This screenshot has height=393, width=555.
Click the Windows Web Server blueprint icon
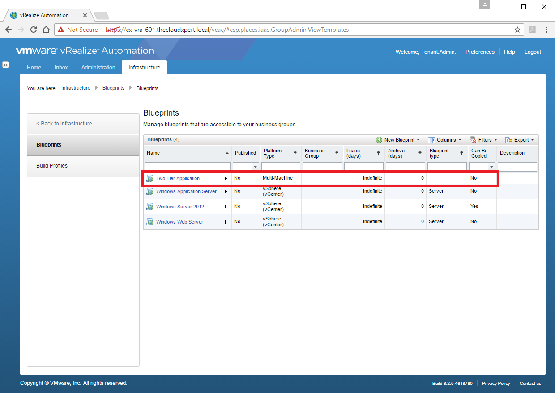(149, 222)
